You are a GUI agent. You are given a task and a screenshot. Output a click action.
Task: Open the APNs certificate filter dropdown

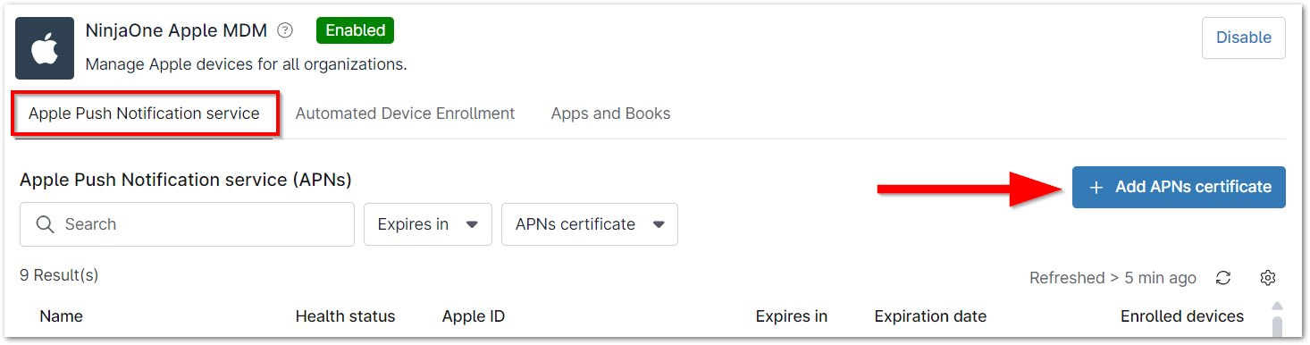[x=589, y=224]
